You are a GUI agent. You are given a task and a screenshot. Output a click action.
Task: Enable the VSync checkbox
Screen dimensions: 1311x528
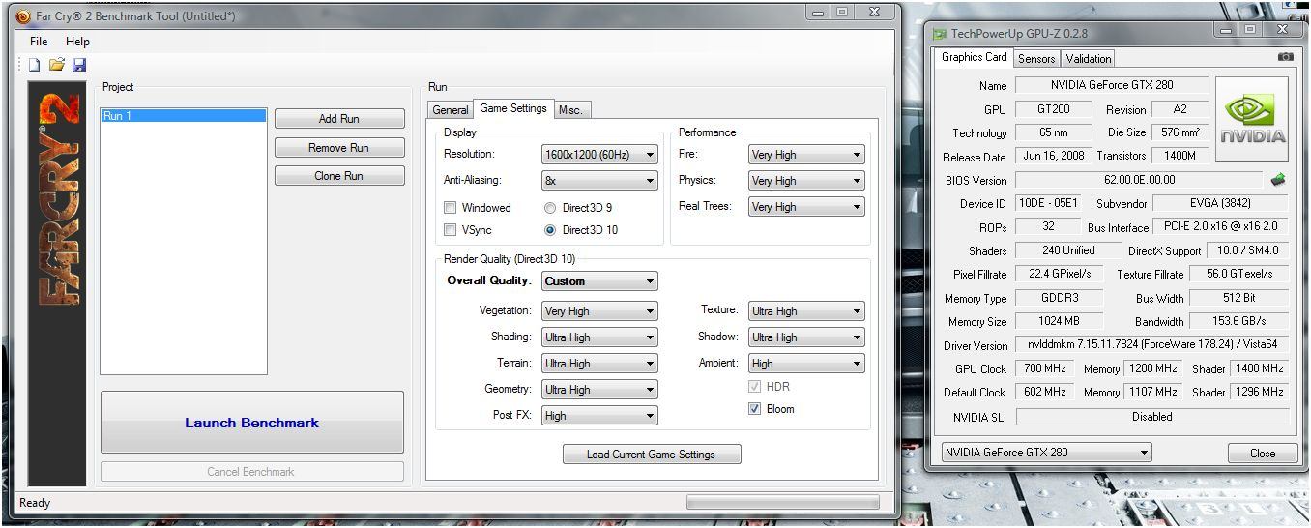pyautogui.click(x=450, y=230)
